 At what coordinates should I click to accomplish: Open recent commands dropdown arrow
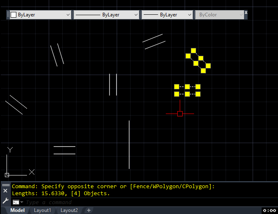[x=22, y=202]
